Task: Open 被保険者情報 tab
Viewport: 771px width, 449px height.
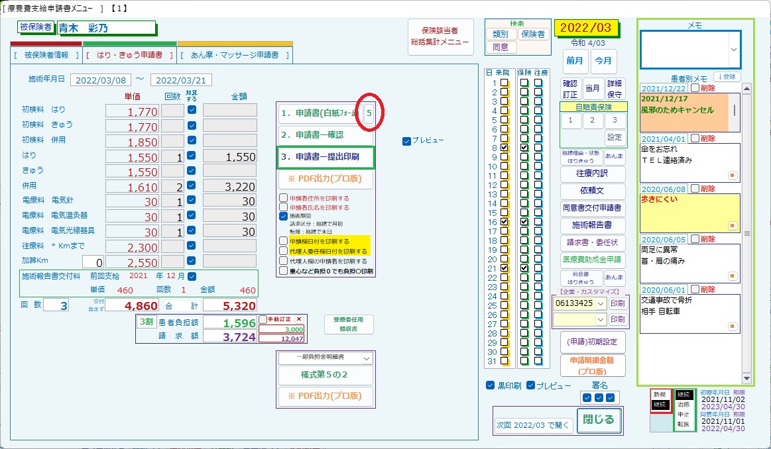Action: [46, 55]
